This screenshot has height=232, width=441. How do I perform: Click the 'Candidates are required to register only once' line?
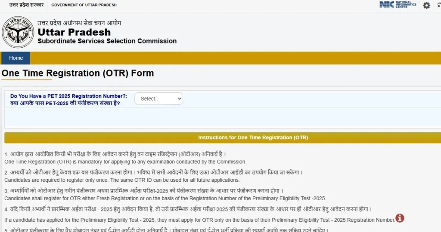pos(122,180)
